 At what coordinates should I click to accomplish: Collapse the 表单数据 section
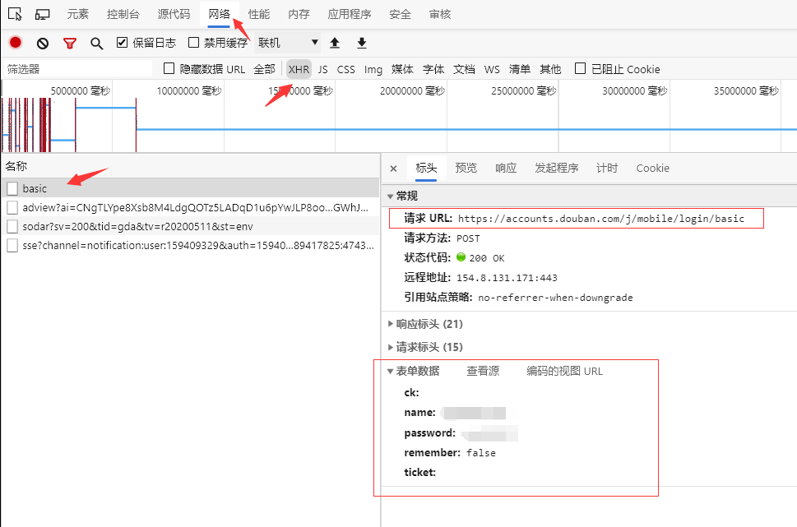click(x=391, y=372)
